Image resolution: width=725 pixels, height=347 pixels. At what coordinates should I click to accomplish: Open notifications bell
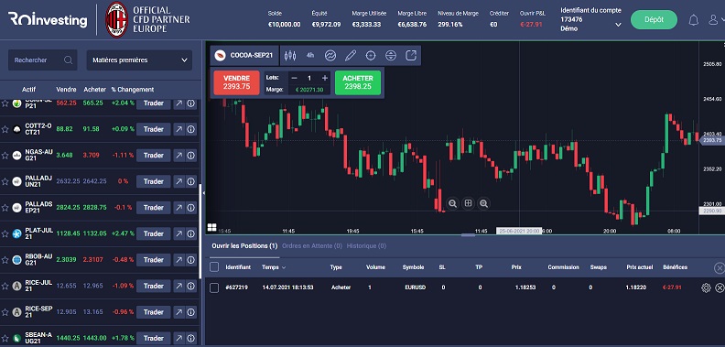[694, 20]
